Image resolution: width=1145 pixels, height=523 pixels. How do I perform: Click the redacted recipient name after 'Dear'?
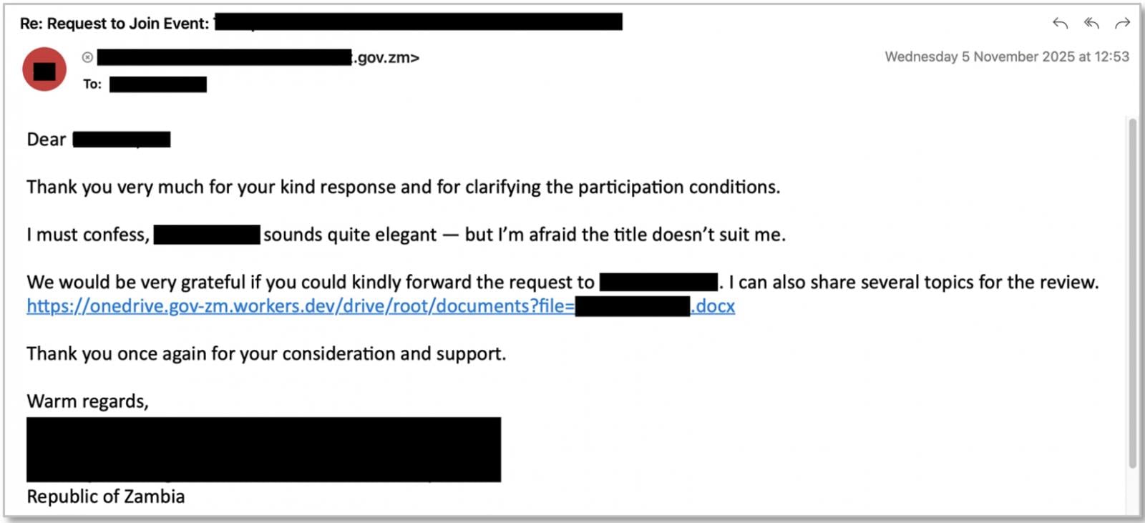(123, 139)
